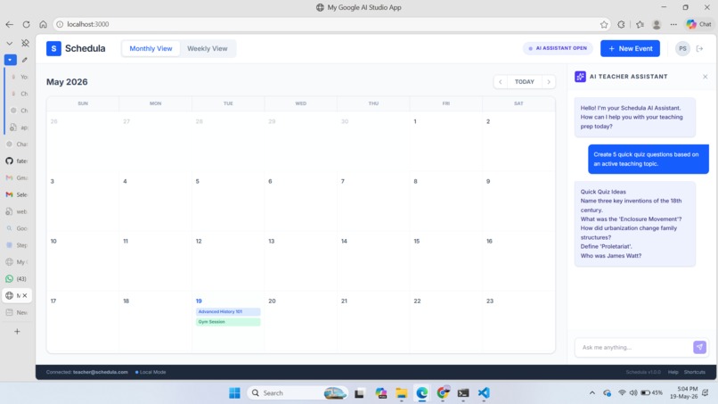
Task: Open browser Settings and more menu
Action: [673, 24]
